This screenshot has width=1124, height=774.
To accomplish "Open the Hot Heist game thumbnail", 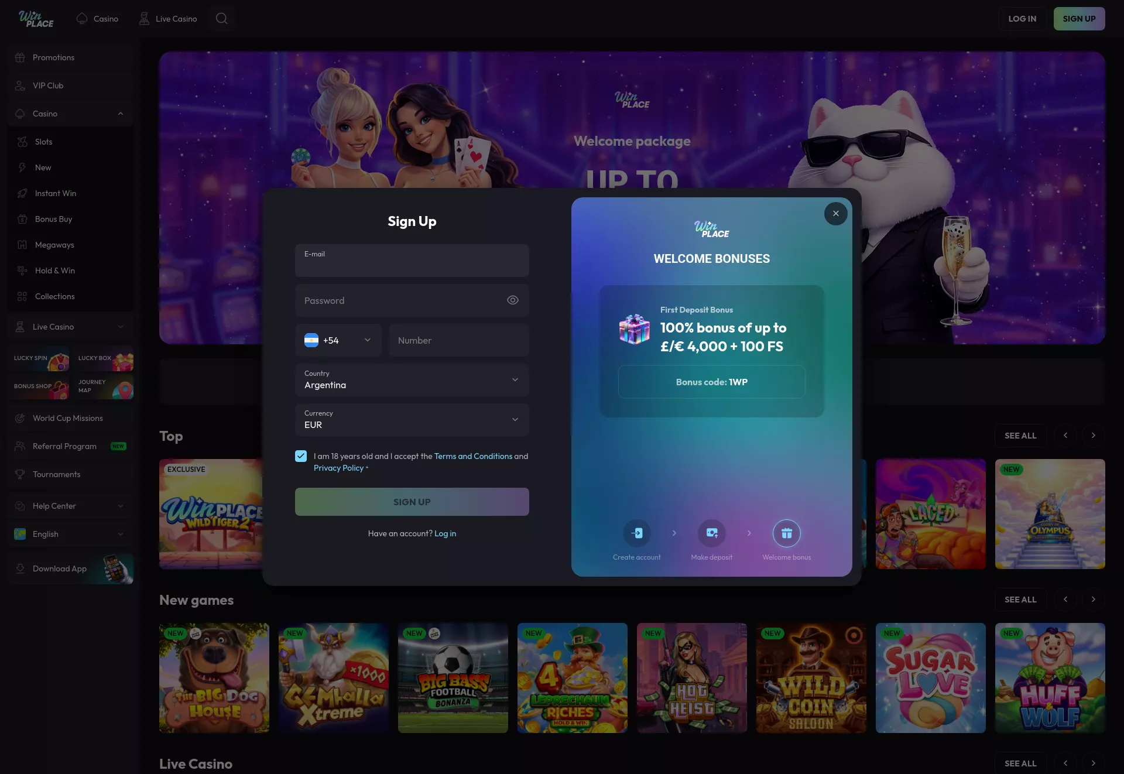I will tap(692, 678).
